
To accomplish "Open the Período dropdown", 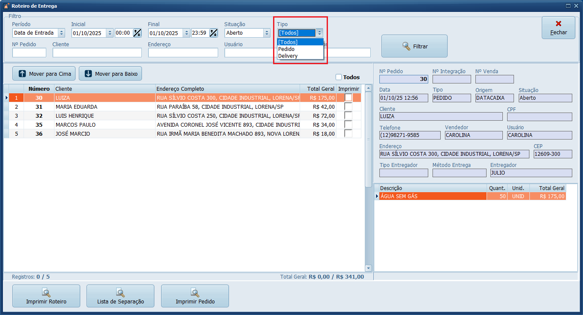I will click(61, 33).
